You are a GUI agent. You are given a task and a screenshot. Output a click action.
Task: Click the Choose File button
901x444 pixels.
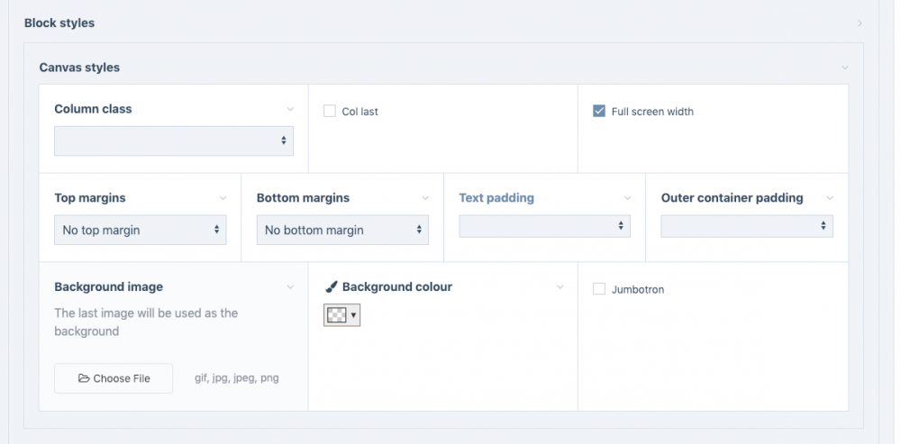114,379
